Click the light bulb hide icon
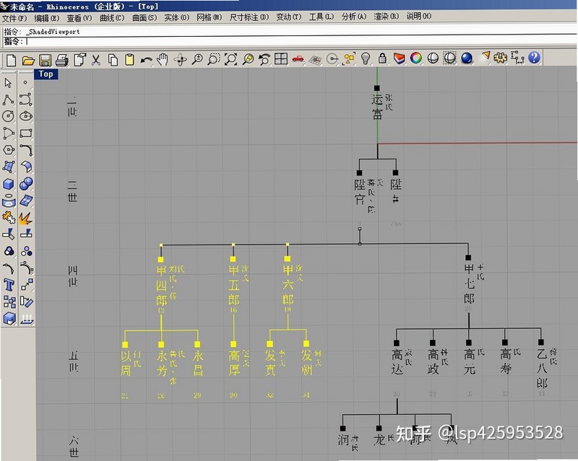Image resolution: width=578 pixels, height=461 pixels. tap(366, 58)
